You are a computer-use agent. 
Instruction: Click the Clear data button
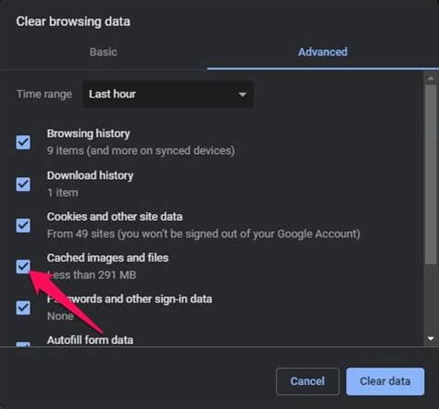385,381
